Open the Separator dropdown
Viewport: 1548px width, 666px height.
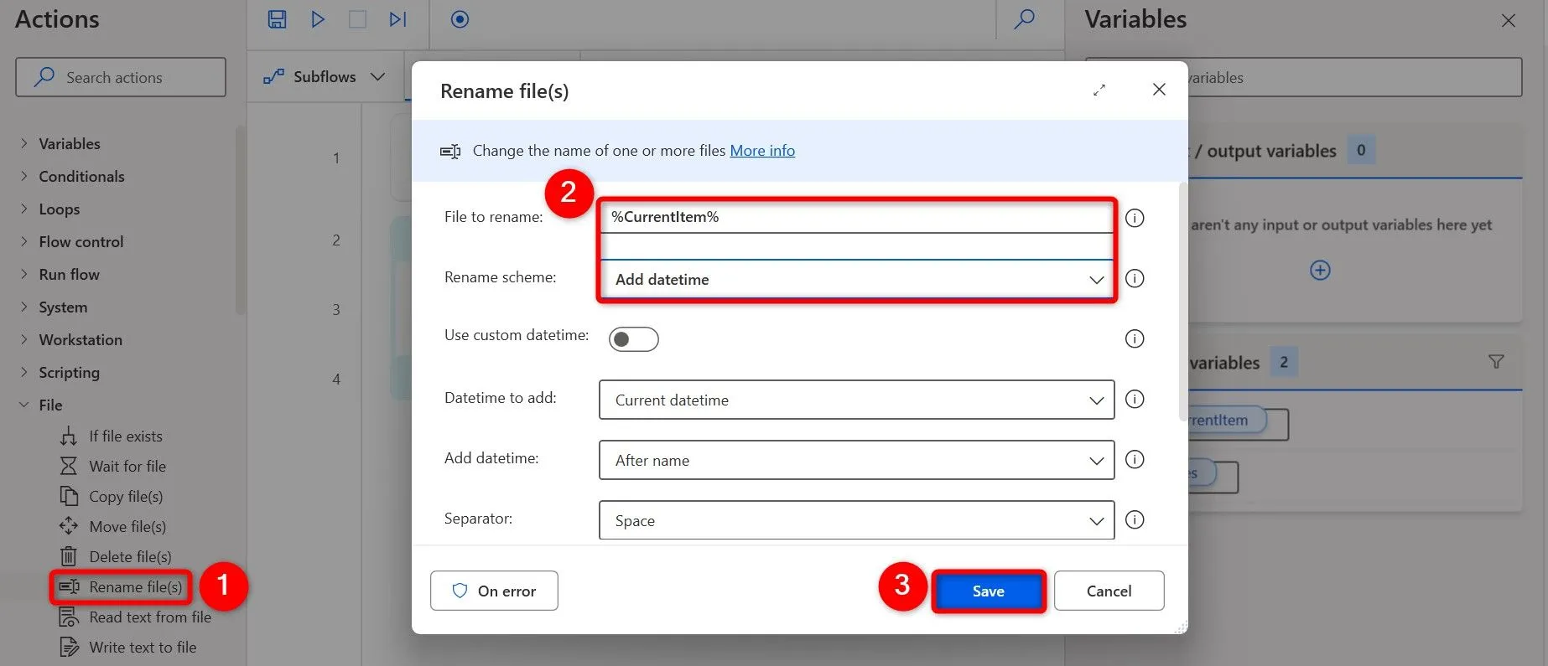[855, 521]
